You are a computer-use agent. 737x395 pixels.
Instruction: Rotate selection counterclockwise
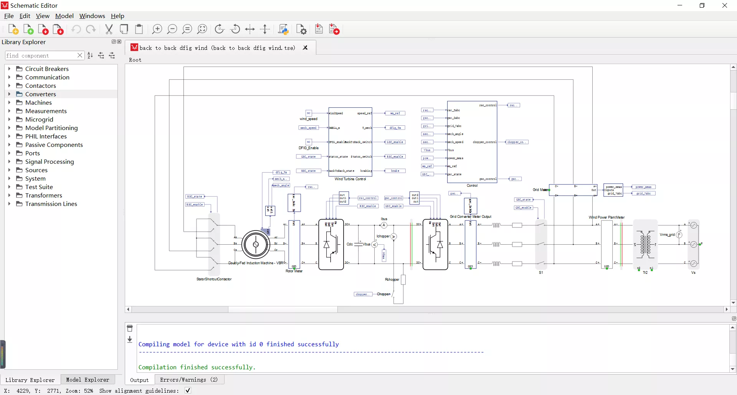pos(235,30)
